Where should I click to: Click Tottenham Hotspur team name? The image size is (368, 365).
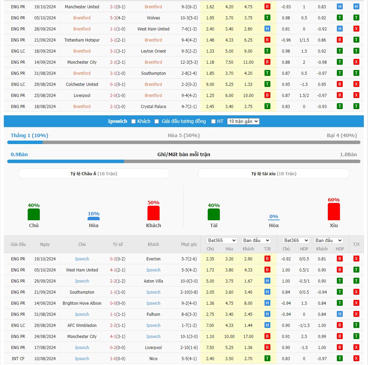82,40
